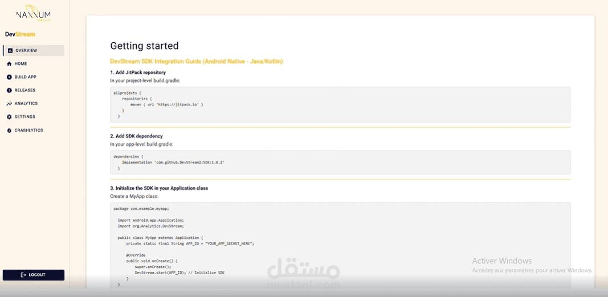Open the BUILD APP menu item
Image resolution: width=608 pixels, height=297 pixels.
34,77
